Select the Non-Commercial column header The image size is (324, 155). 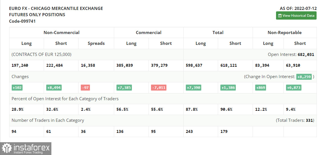(61, 33)
